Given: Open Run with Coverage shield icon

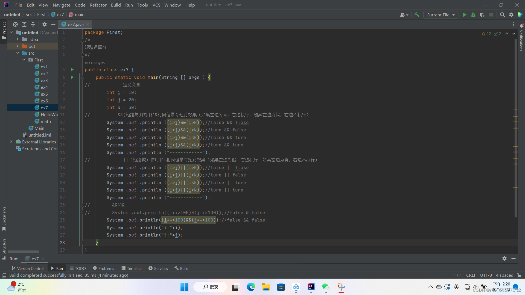Looking at the screenshot, I should [x=482, y=15].
